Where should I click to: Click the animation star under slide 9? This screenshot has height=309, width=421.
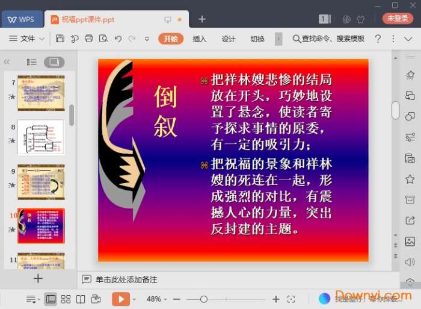[12, 185]
